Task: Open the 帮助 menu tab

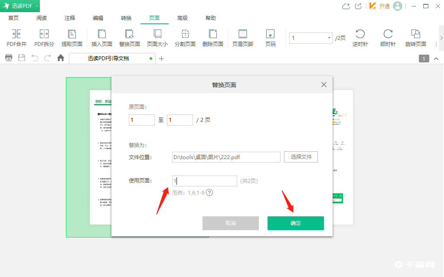Action: coord(210,18)
